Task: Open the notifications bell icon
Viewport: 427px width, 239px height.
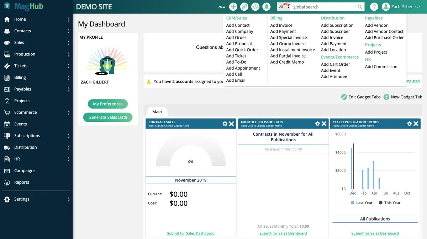Action: click(x=266, y=7)
